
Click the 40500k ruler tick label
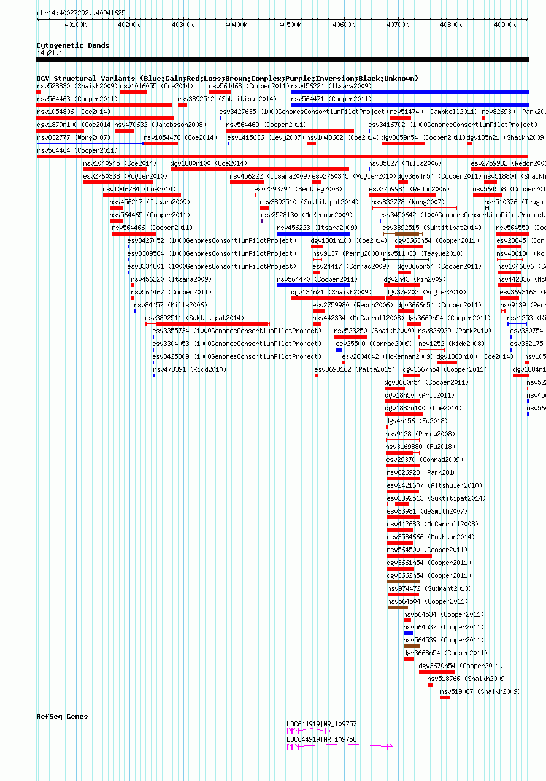(290, 25)
